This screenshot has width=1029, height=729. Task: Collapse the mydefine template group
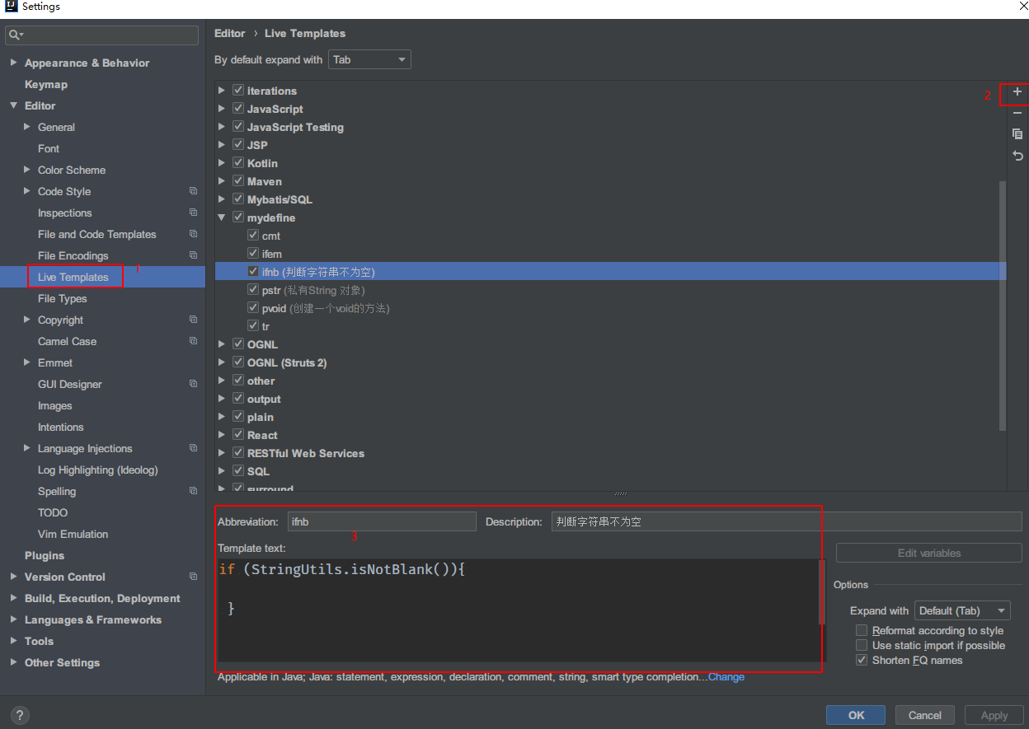[222, 217]
